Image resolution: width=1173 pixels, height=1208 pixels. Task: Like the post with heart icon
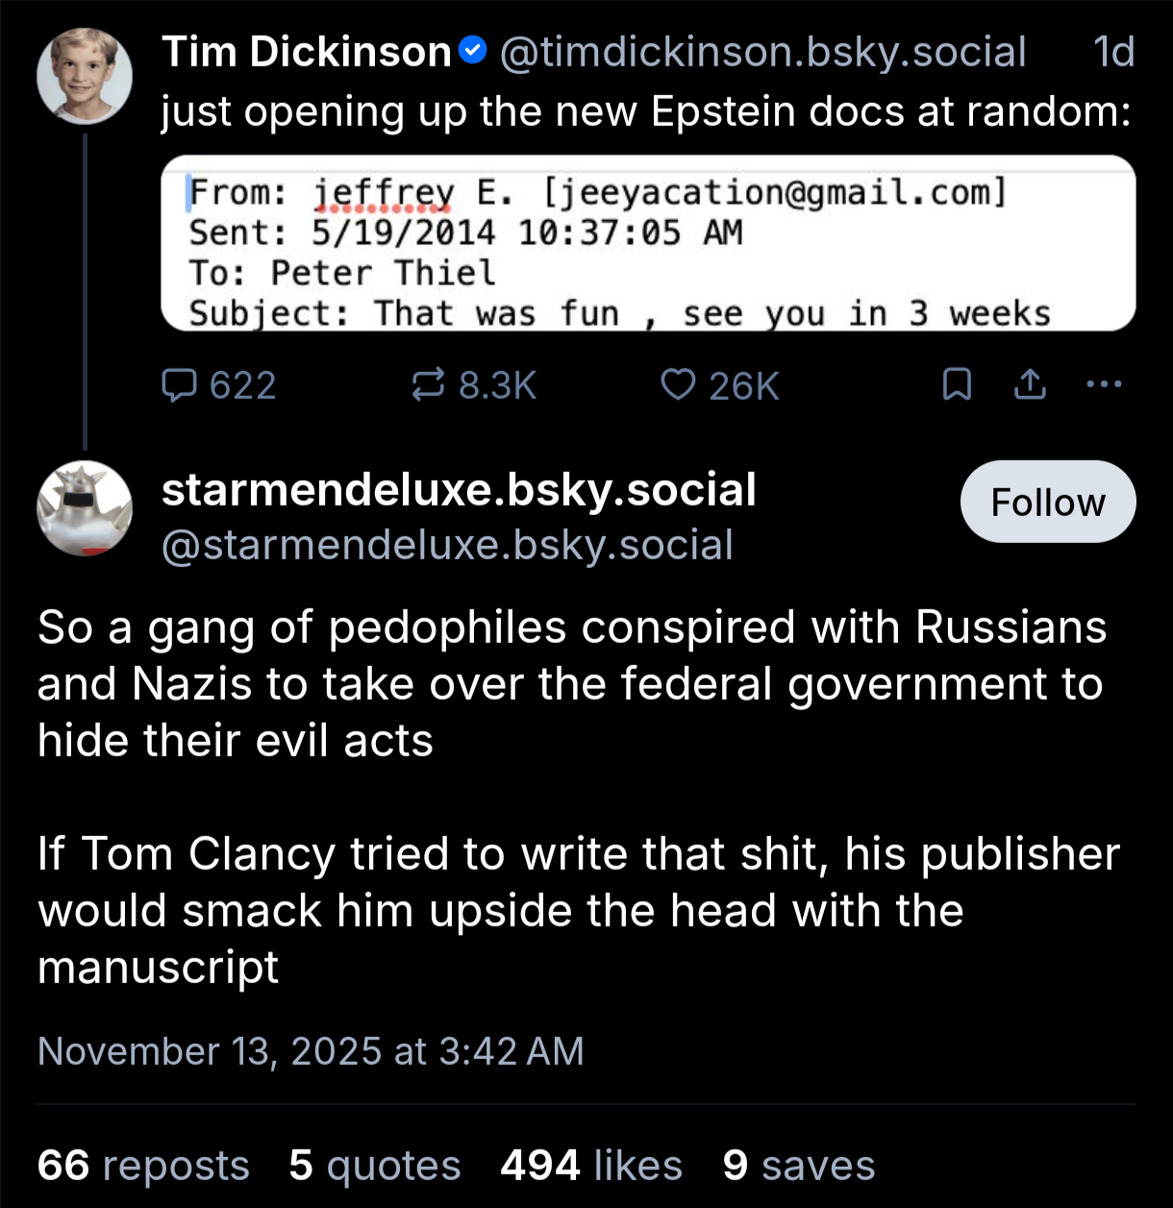678,386
